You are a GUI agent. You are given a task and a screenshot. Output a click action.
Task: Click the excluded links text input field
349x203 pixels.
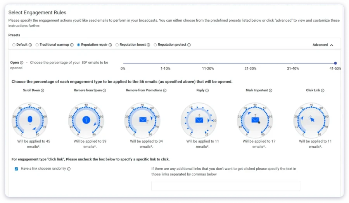(x=225, y=186)
